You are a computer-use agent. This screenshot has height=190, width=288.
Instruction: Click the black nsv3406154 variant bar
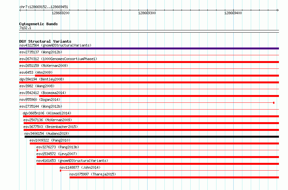coord(152,137)
